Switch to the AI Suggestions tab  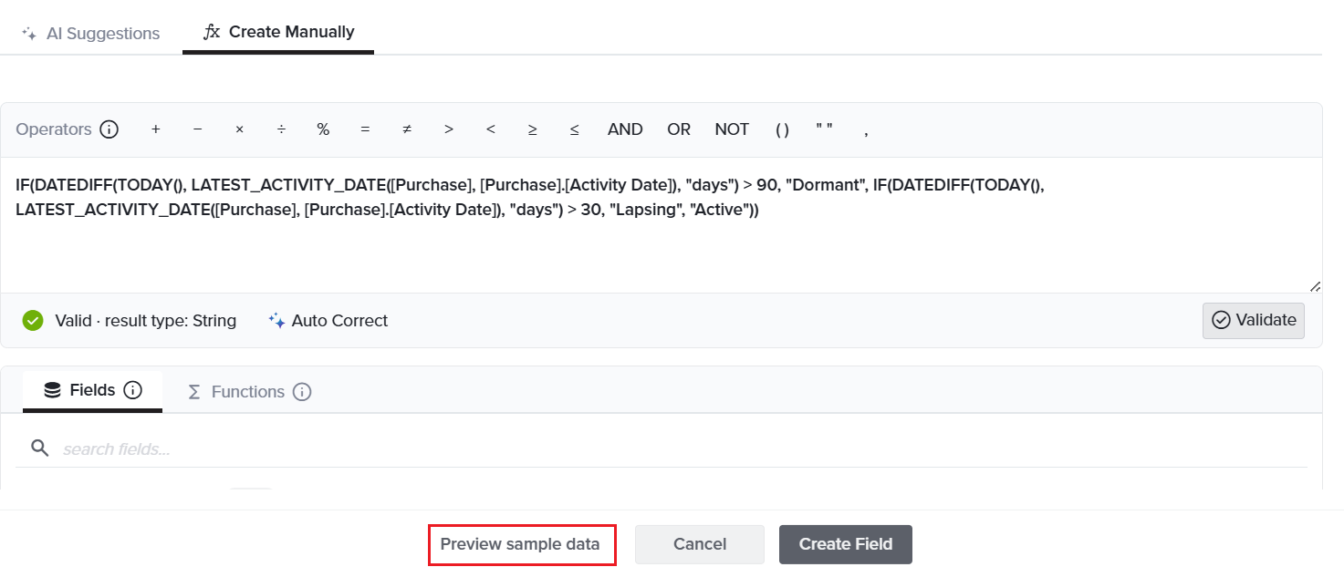click(x=90, y=34)
